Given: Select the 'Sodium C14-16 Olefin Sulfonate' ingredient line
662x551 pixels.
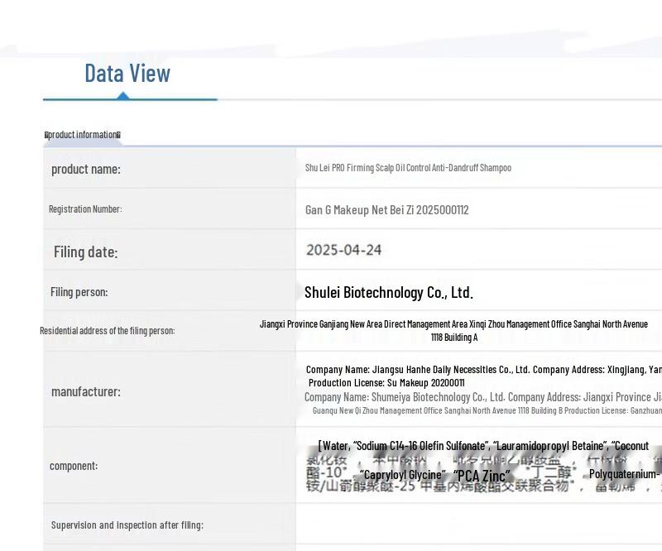Looking at the screenshot, I should coord(483,446).
